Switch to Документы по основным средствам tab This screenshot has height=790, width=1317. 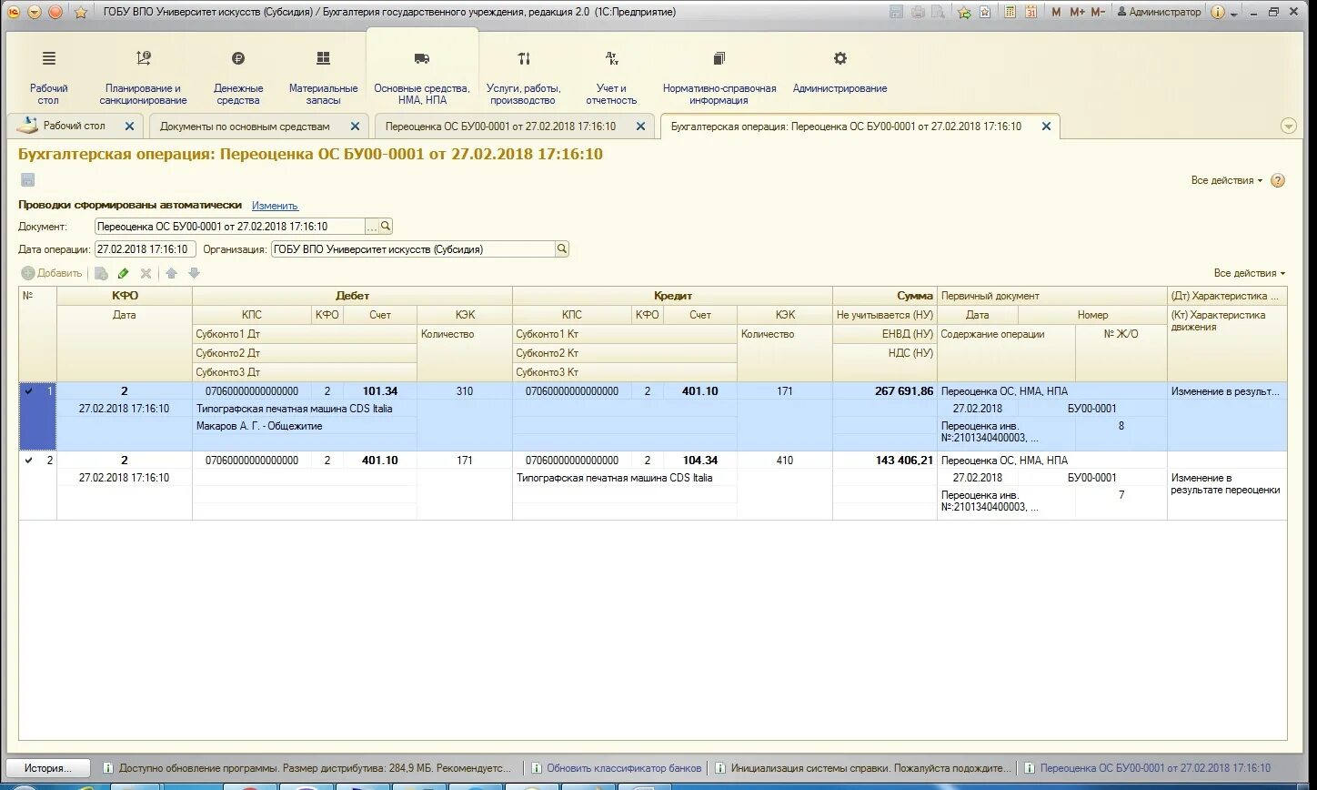(245, 127)
